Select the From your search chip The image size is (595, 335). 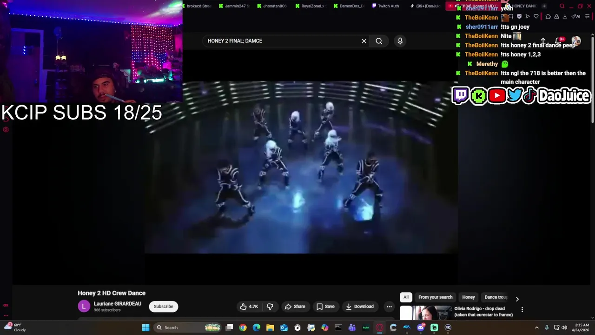pos(435,297)
